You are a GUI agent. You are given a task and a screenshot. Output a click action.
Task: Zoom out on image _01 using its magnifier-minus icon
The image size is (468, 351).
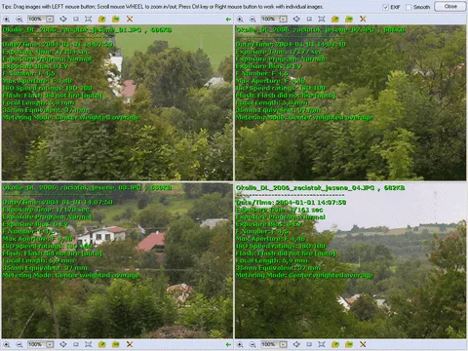click(x=19, y=19)
